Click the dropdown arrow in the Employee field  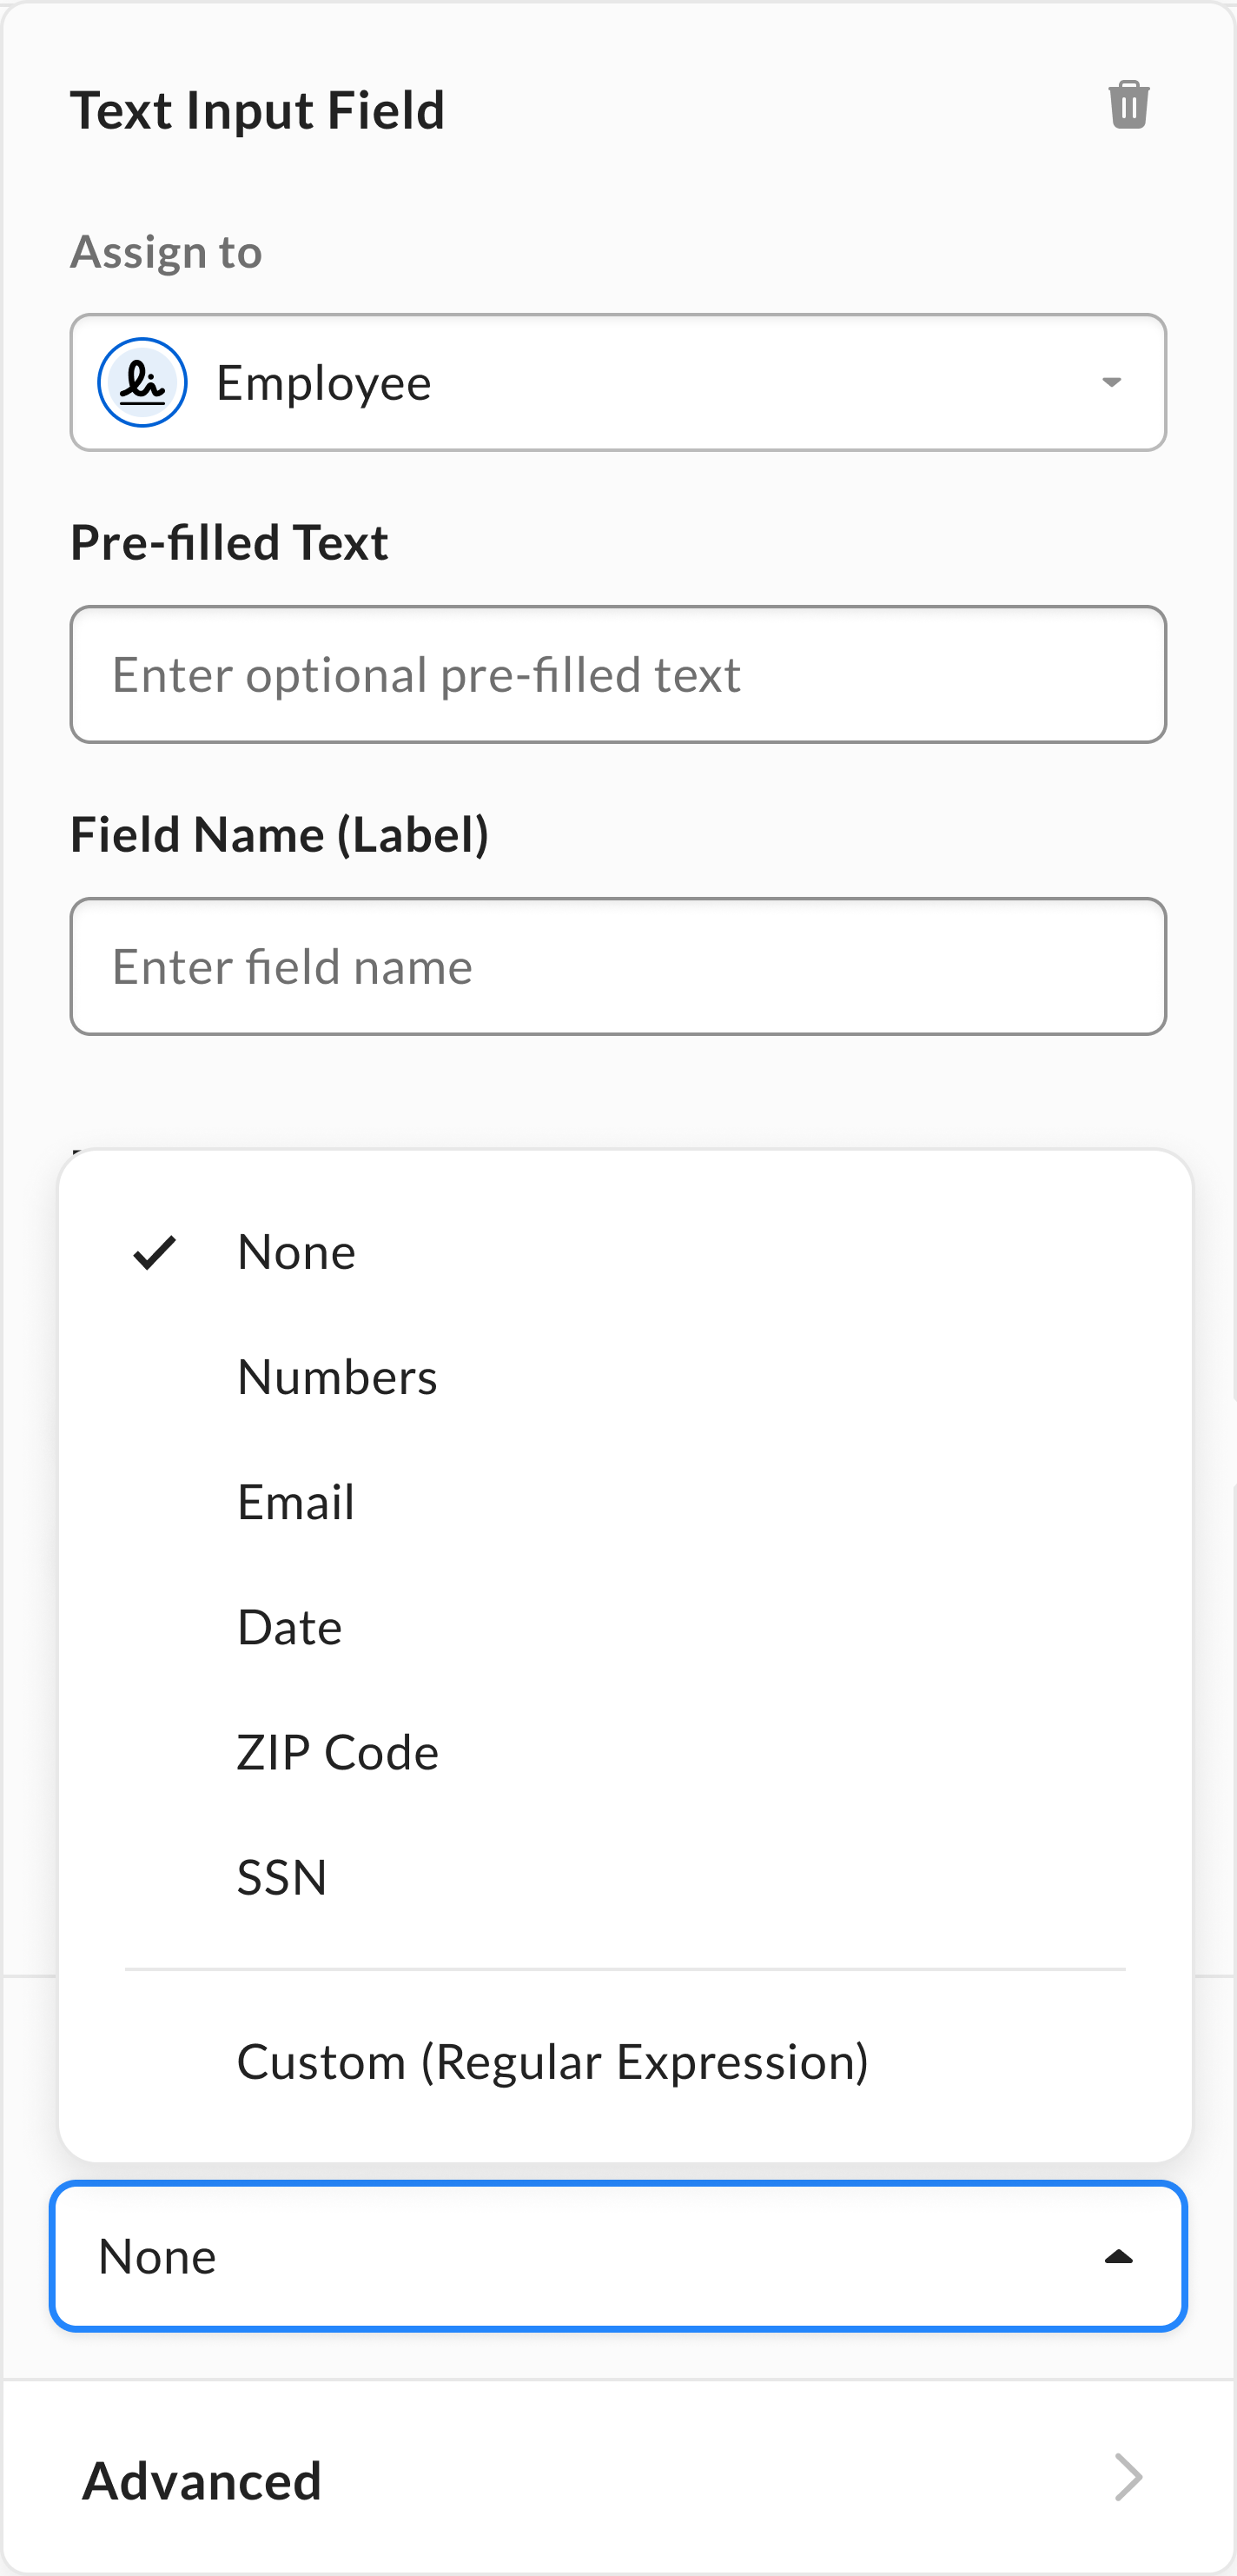pyautogui.click(x=1112, y=382)
